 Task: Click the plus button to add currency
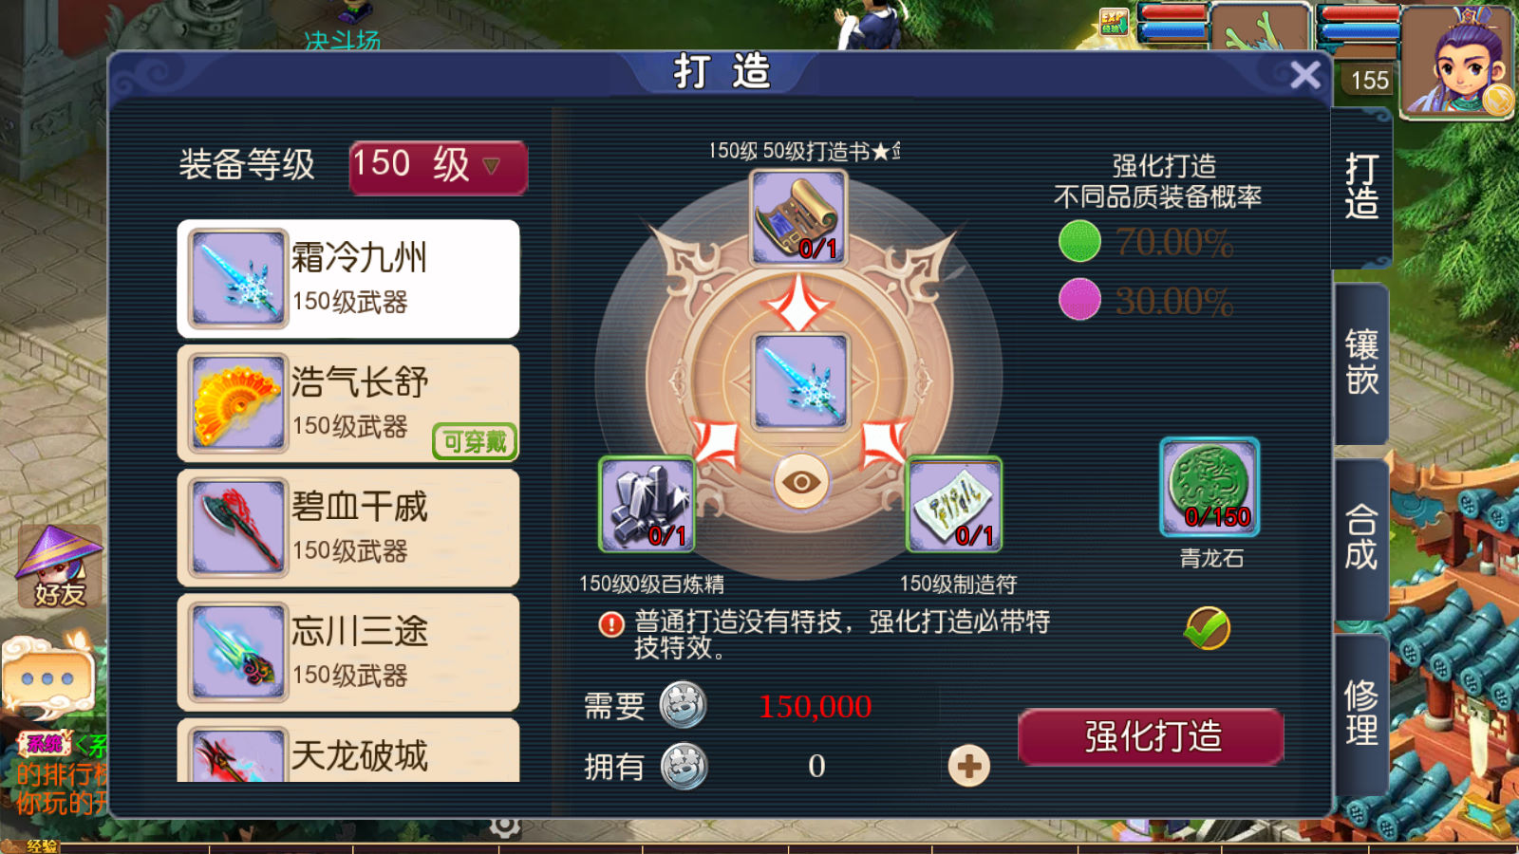click(x=968, y=766)
